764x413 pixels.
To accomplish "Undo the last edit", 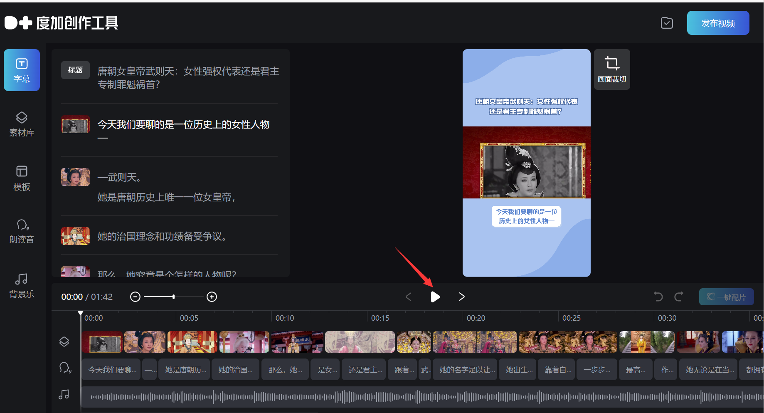I will click(658, 297).
